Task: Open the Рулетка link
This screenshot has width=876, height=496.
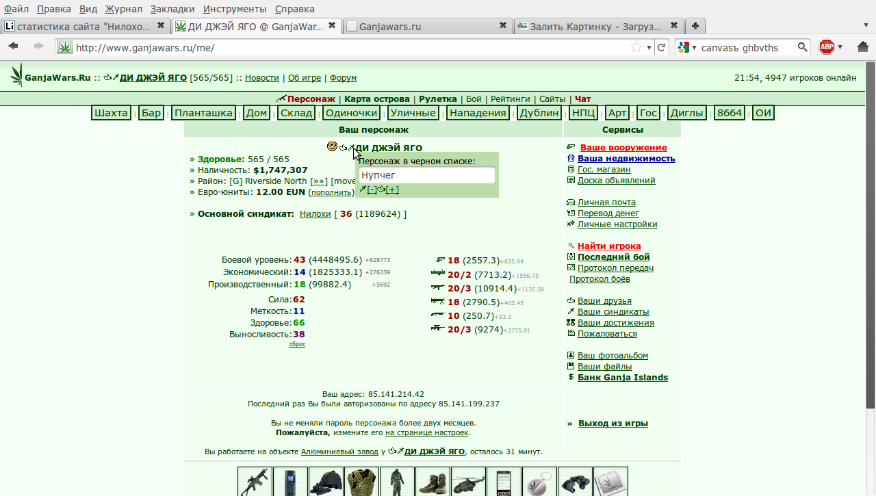Action: point(438,99)
